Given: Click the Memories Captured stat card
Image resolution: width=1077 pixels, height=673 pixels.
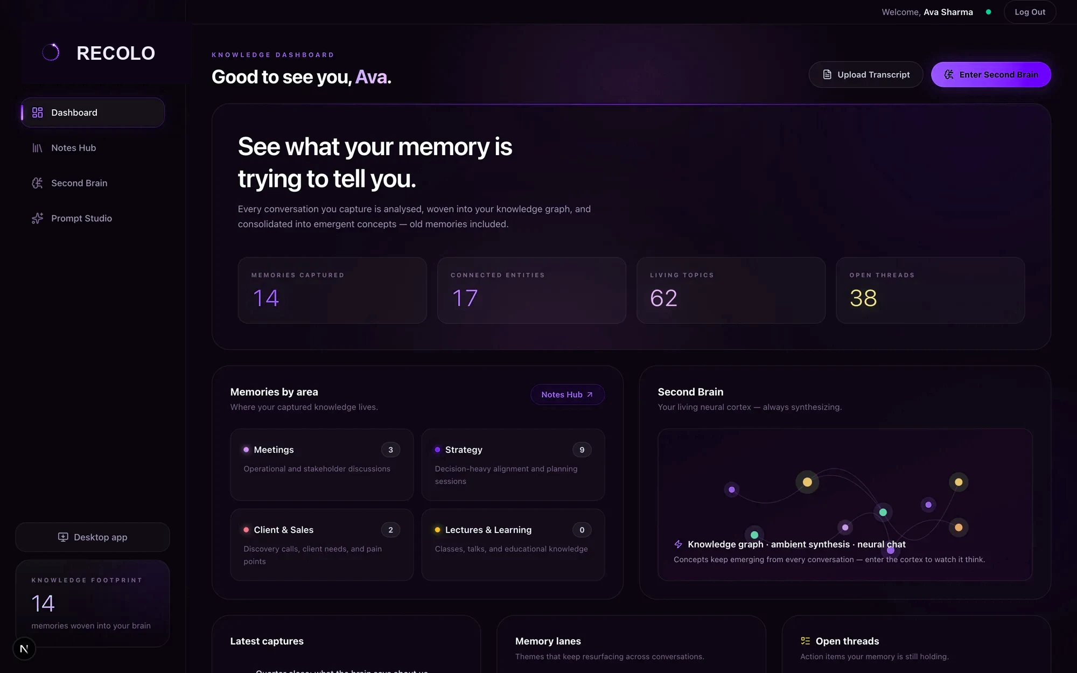Looking at the screenshot, I should tap(332, 290).
